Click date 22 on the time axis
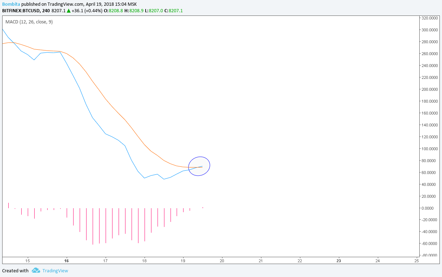 coord(300,260)
